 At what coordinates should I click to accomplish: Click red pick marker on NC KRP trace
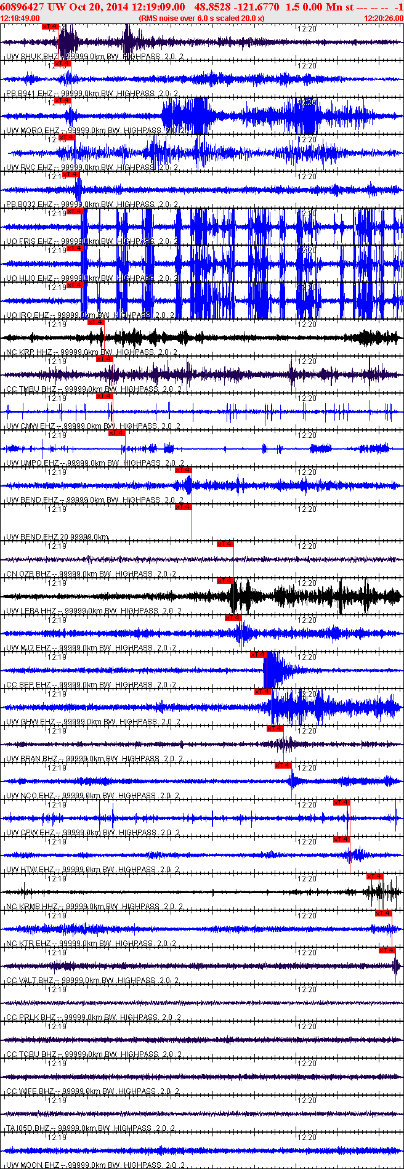pyautogui.click(x=95, y=322)
